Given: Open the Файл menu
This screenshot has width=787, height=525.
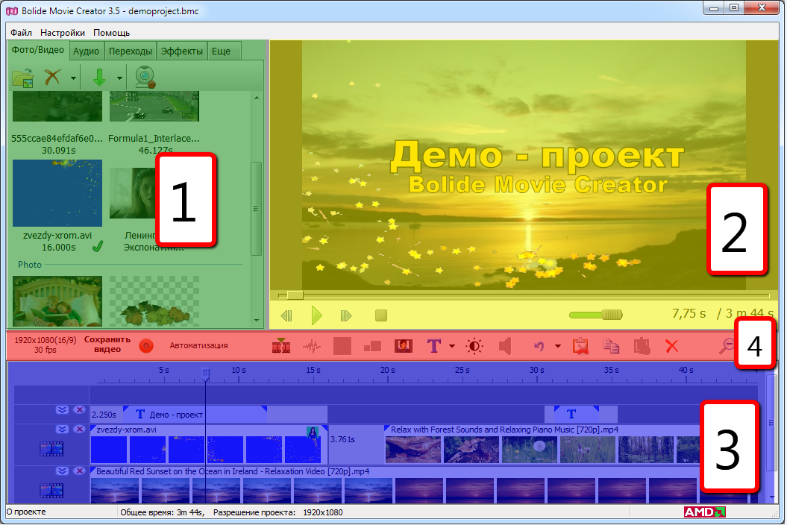Looking at the screenshot, I should tap(21, 33).
